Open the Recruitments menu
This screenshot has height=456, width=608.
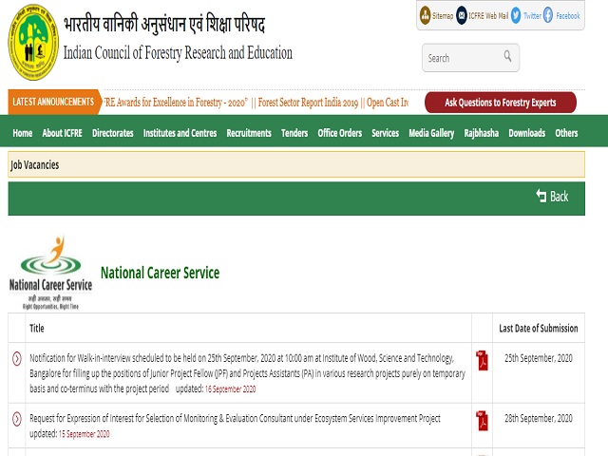[249, 133]
